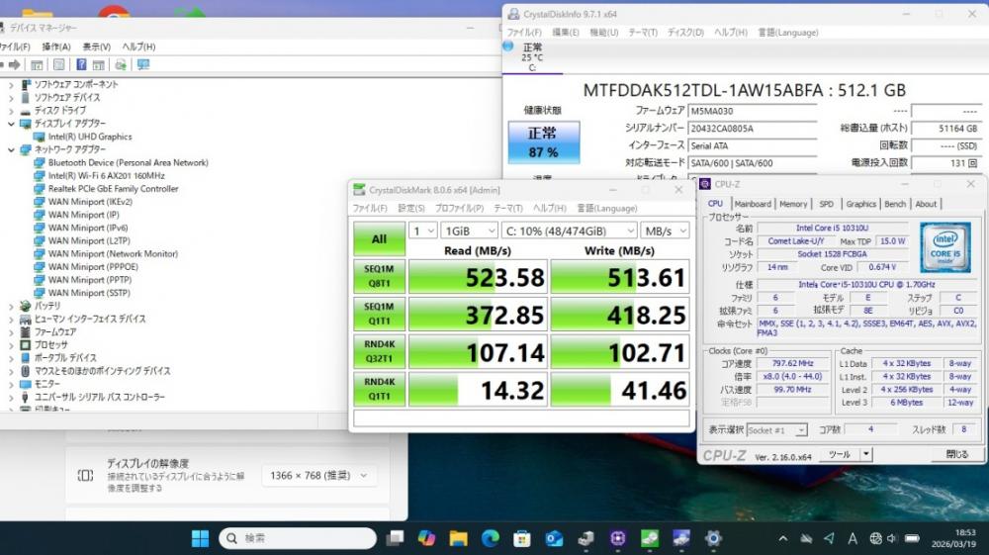The height and width of the screenshot is (555, 989).
Task: Click the Intel Core i5 logo in CPU-Z
Action: (944, 247)
